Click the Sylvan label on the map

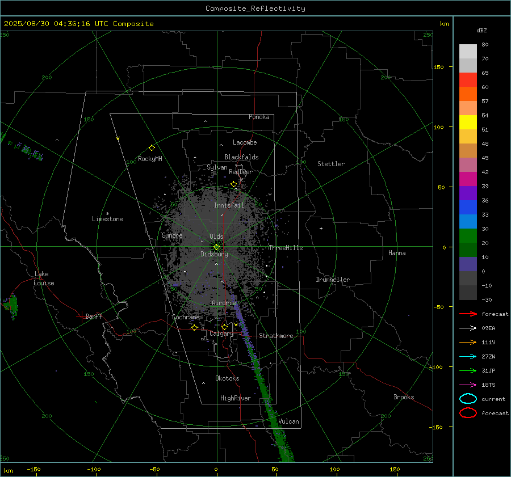coord(217,167)
